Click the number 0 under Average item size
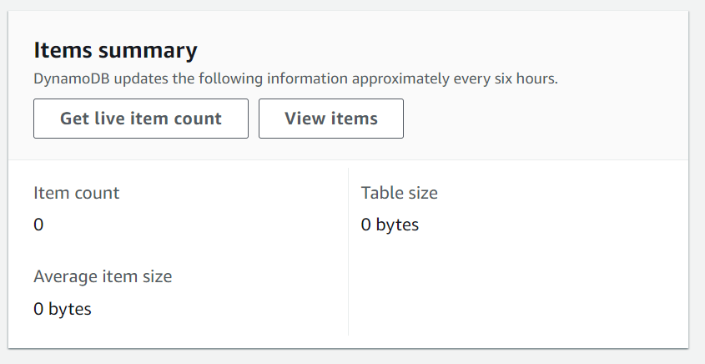The image size is (705, 364). point(38,309)
